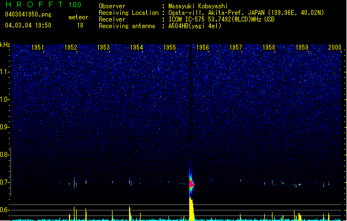Click the 0.8 kHz axis label

[x=4, y=155]
